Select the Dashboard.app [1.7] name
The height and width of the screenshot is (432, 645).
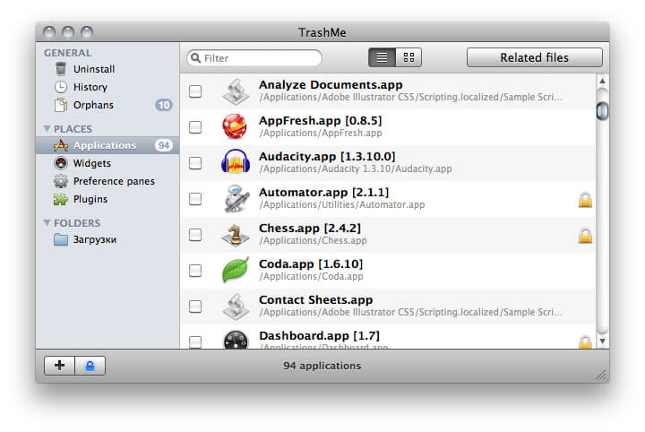pos(319,336)
